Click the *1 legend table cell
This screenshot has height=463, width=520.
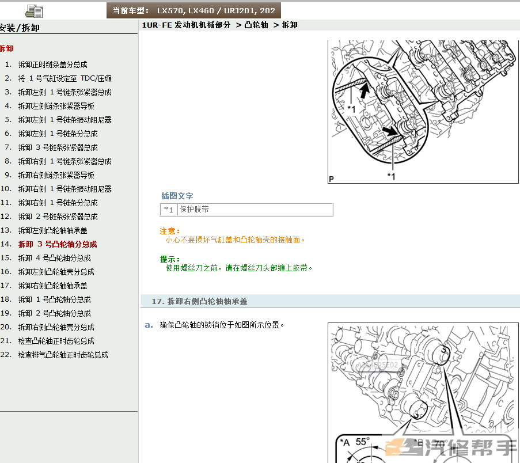point(169,210)
